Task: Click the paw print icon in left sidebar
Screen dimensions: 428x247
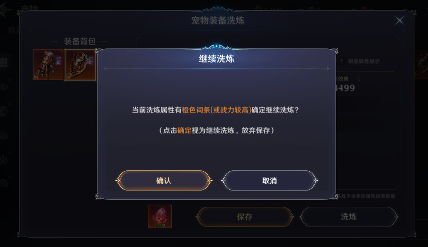Action: tap(4, 159)
